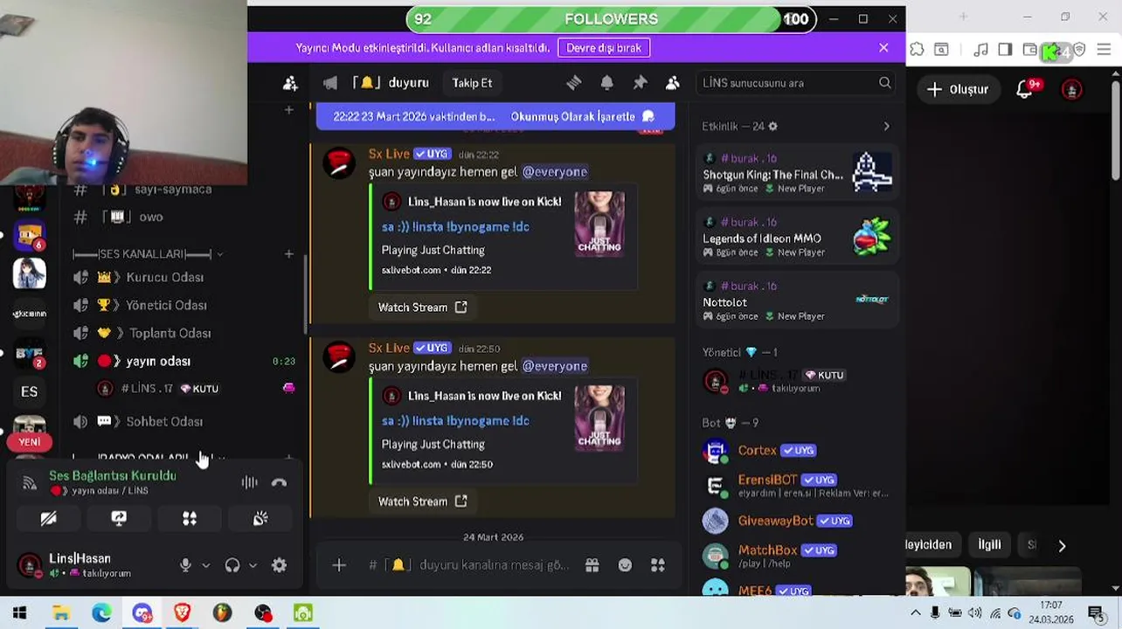Open the browser hamburger menu

1105,50
